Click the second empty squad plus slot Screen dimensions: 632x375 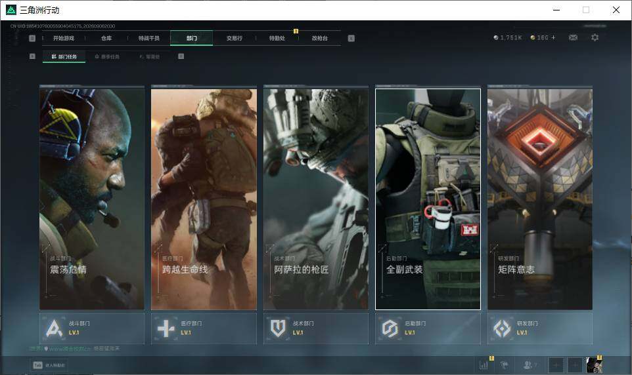pos(575,365)
